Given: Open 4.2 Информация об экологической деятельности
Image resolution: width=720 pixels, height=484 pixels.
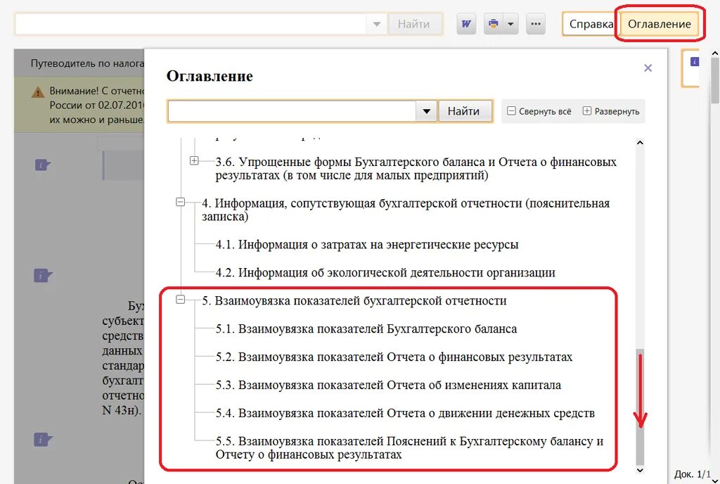Looking at the screenshot, I should 385,272.
